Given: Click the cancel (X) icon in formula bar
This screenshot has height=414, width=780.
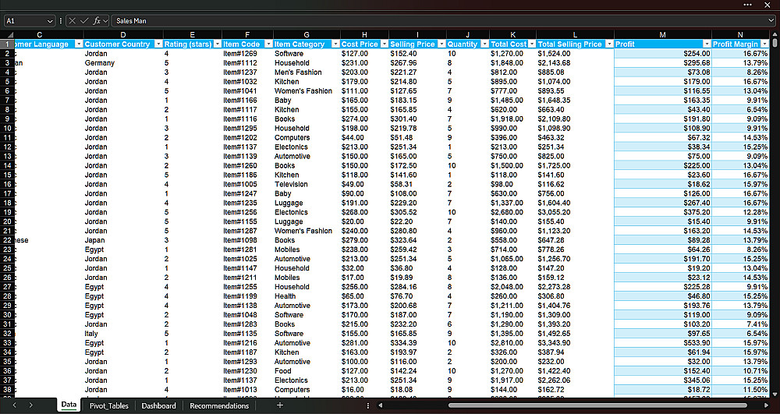Looking at the screenshot, I should tap(72, 21).
